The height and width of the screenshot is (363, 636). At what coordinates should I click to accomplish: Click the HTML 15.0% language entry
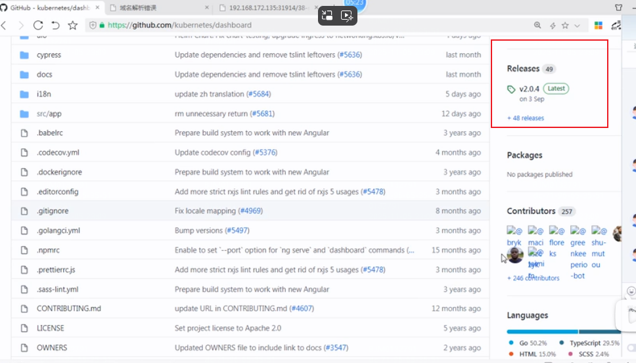532,354
